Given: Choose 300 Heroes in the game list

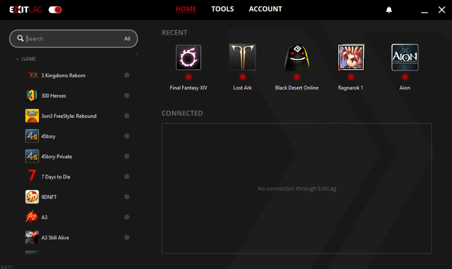Looking at the screenshot, I should [53, 96].
